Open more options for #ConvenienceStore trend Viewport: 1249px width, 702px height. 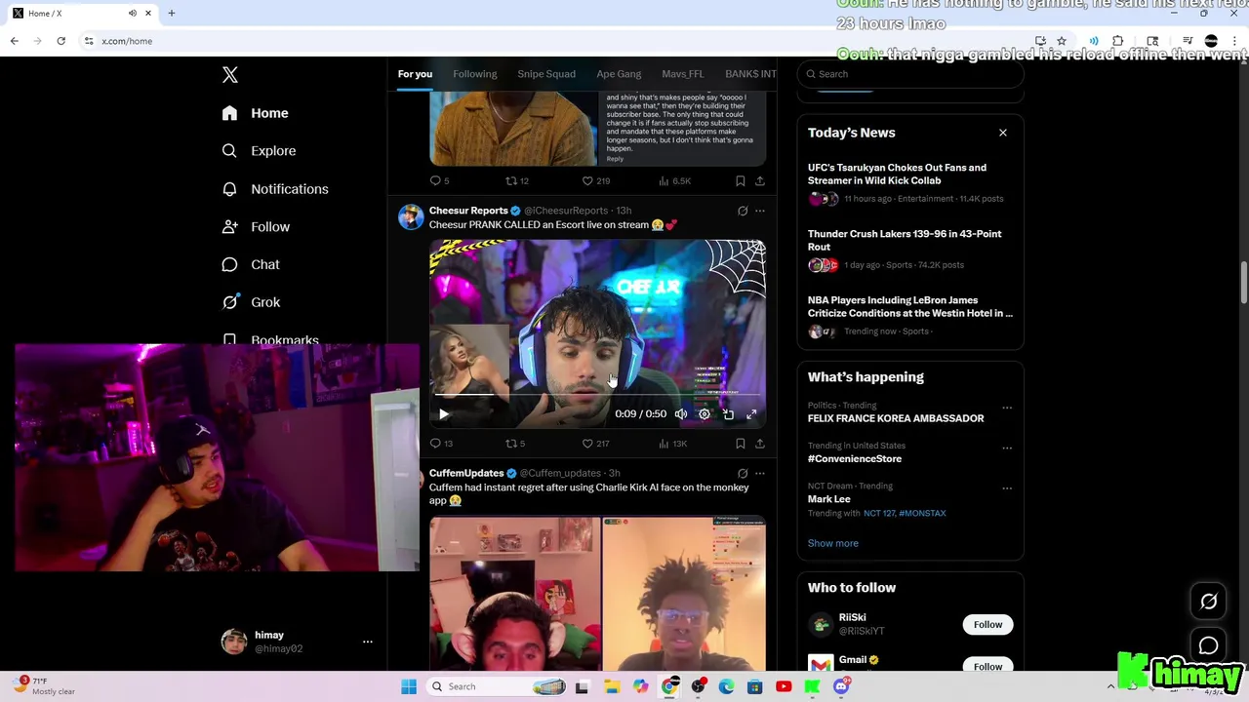1006,448
